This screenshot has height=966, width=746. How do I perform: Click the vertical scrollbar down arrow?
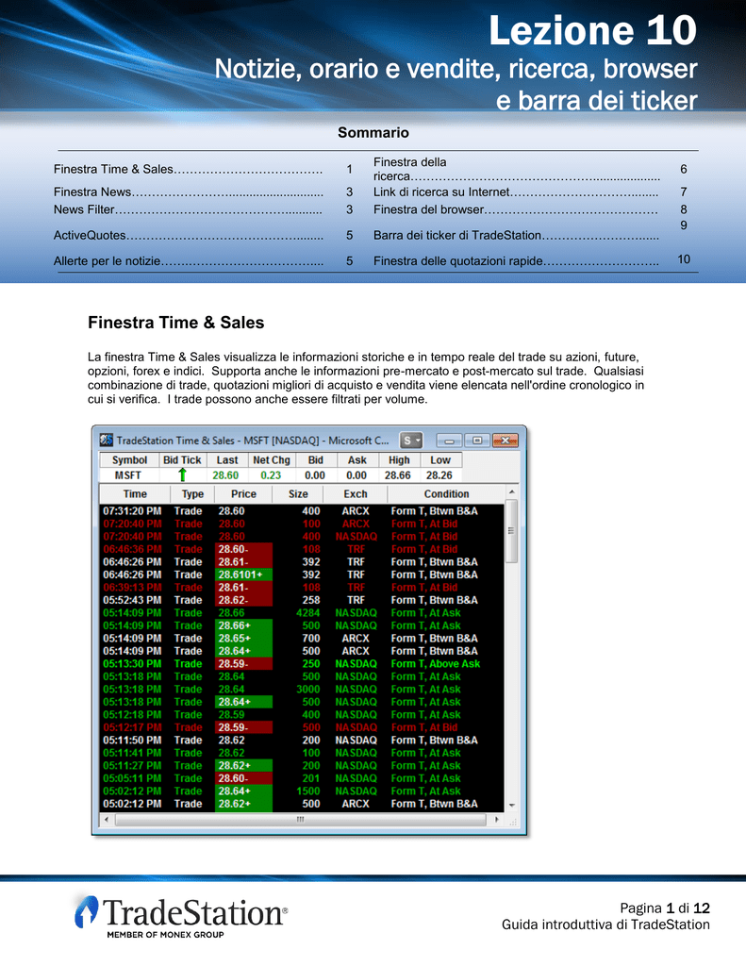(x=511, y=806)
